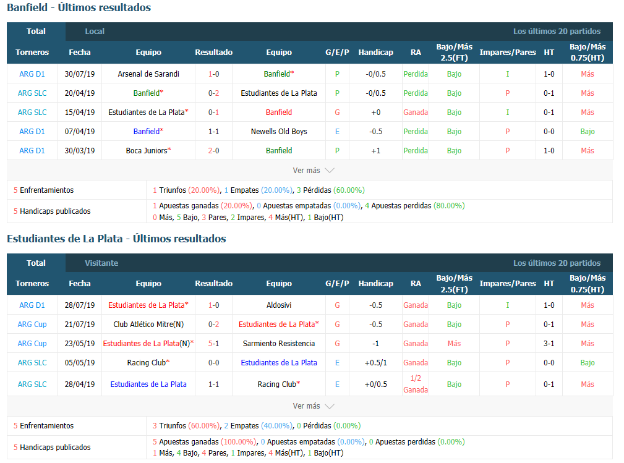Click the date 07/04/19
624x463 pixels.
pyautogui.click(x=80, y=131)
